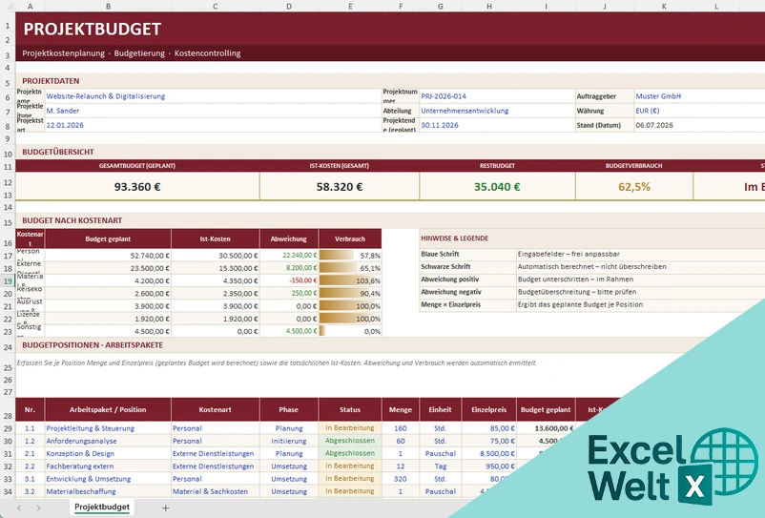Click the Status column header
The width and height of the screenshot is (765, 518).
(350, 409)
